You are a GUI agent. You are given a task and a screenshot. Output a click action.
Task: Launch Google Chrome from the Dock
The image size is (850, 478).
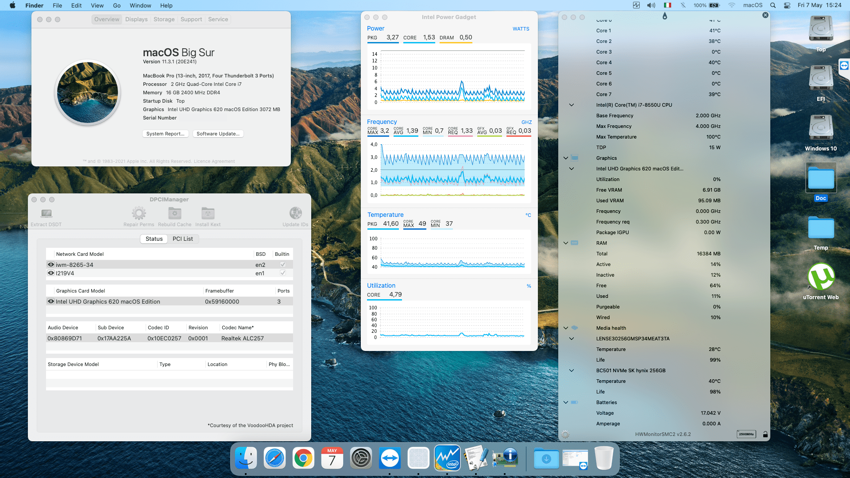tap(303, 458)
